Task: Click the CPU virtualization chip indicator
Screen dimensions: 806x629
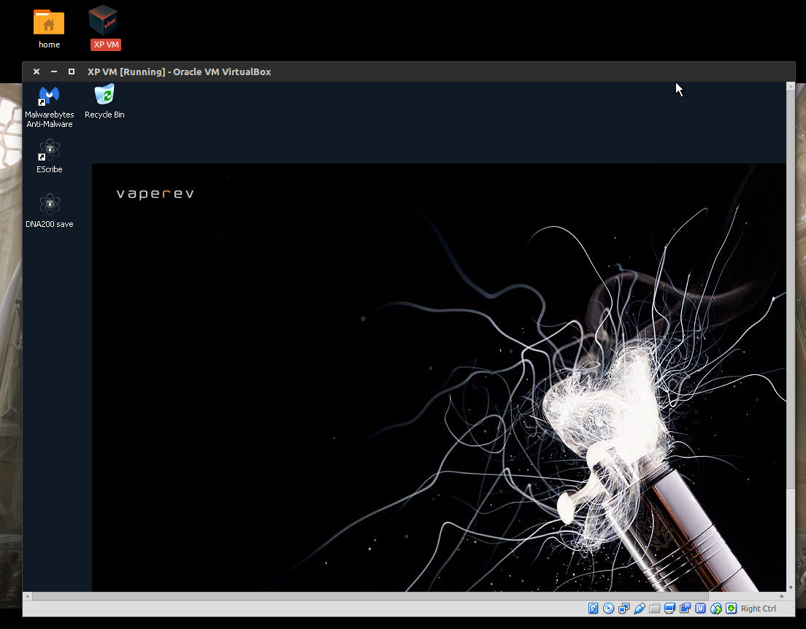Action: point(701,609)
